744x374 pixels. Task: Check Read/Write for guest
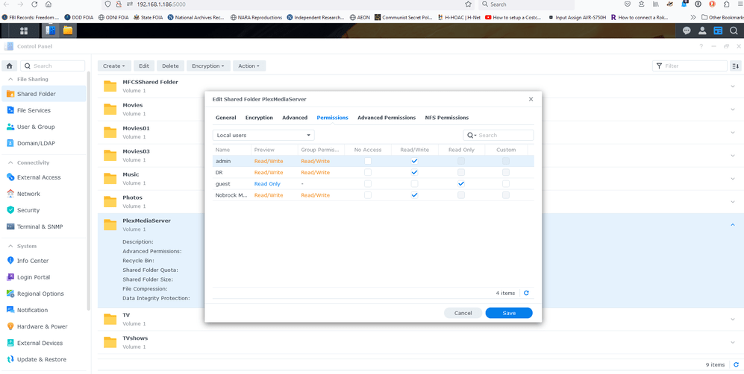(414, 184)
